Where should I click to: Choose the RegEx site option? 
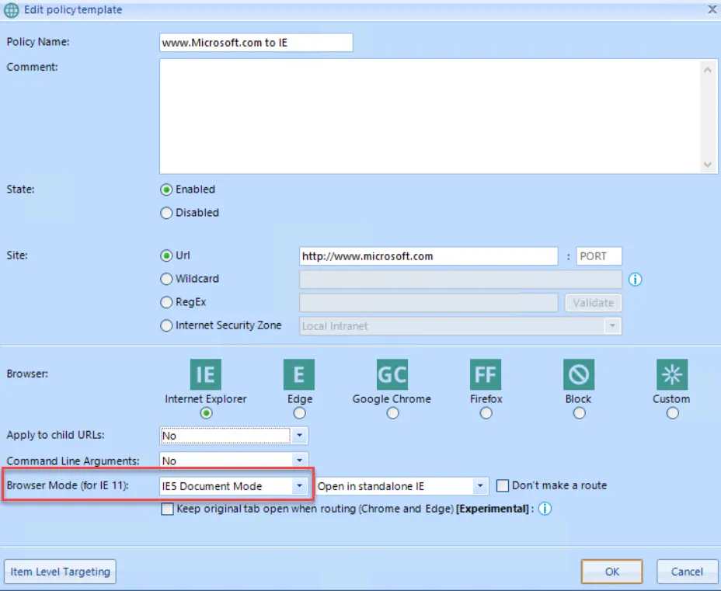tap(166, 302)
